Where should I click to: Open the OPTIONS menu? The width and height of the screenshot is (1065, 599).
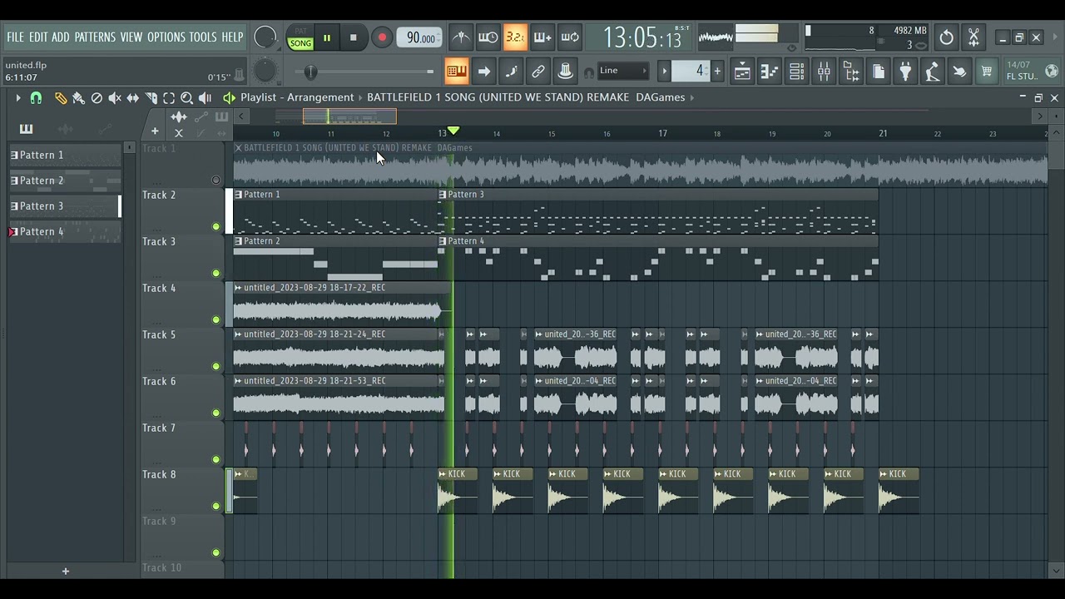coord(166,37)
